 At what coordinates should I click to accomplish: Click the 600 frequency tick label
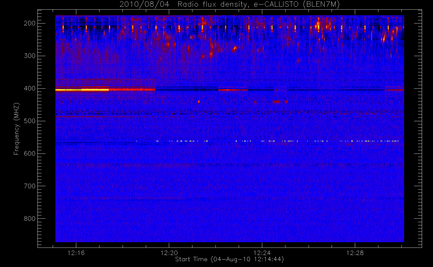pos(30,154)
